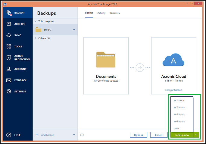Switch to the Activity tab
Viewport: 206px width, 144px height.
[x=101, y=13]
